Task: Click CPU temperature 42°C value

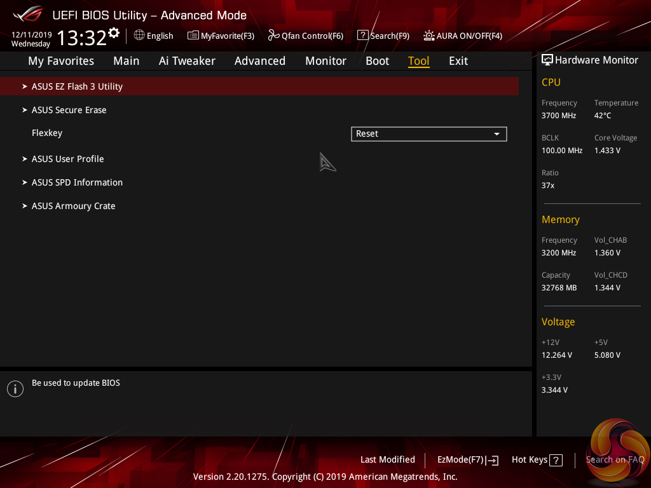Action: coord(603,116)
